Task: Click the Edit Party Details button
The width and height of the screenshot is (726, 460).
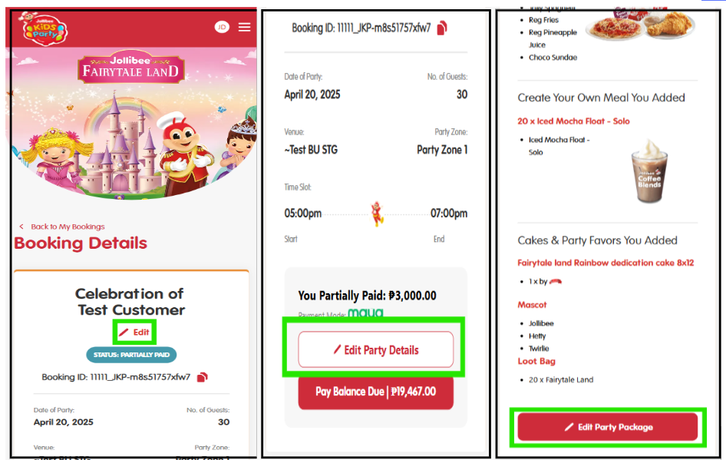Action: click(375, 349)
